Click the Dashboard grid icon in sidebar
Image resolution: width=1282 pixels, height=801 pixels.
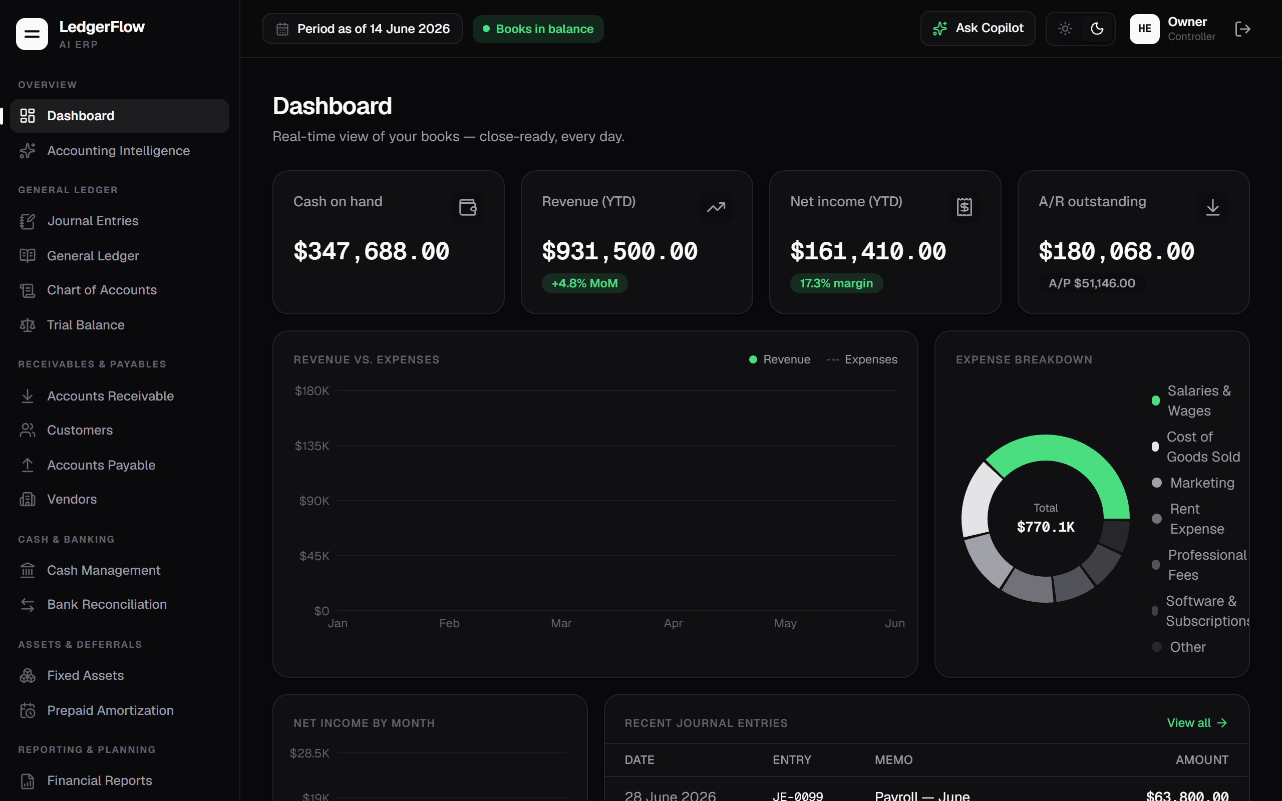(28, 116)
